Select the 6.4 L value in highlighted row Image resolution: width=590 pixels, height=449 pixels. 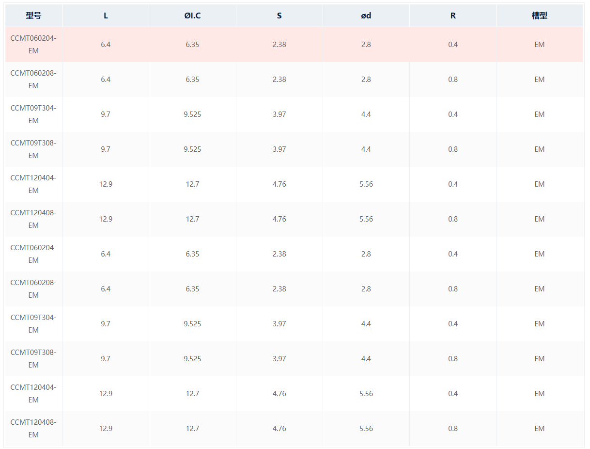106,44
